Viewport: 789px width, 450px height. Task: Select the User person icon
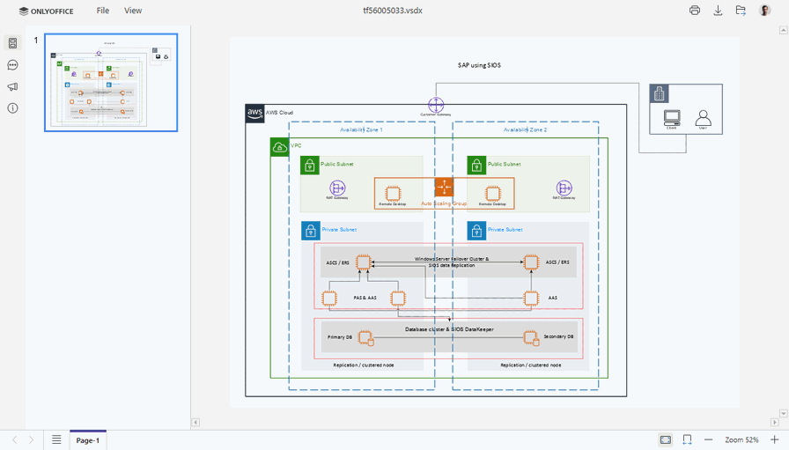coord(703,118)
